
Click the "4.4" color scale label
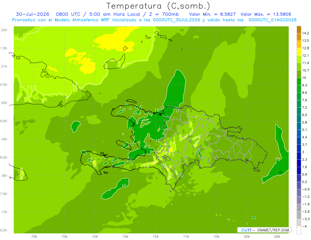[305, 137]
